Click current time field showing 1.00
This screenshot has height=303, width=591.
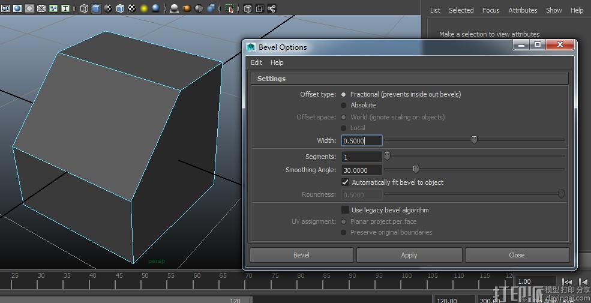pos(535,281)
